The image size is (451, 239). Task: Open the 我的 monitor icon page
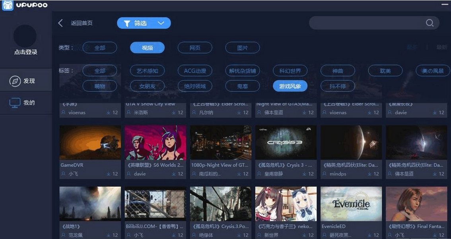tap(15, 102)
